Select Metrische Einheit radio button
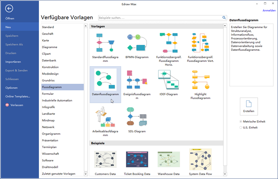This screenshot has width=278, height=179. tap(241, 121)
